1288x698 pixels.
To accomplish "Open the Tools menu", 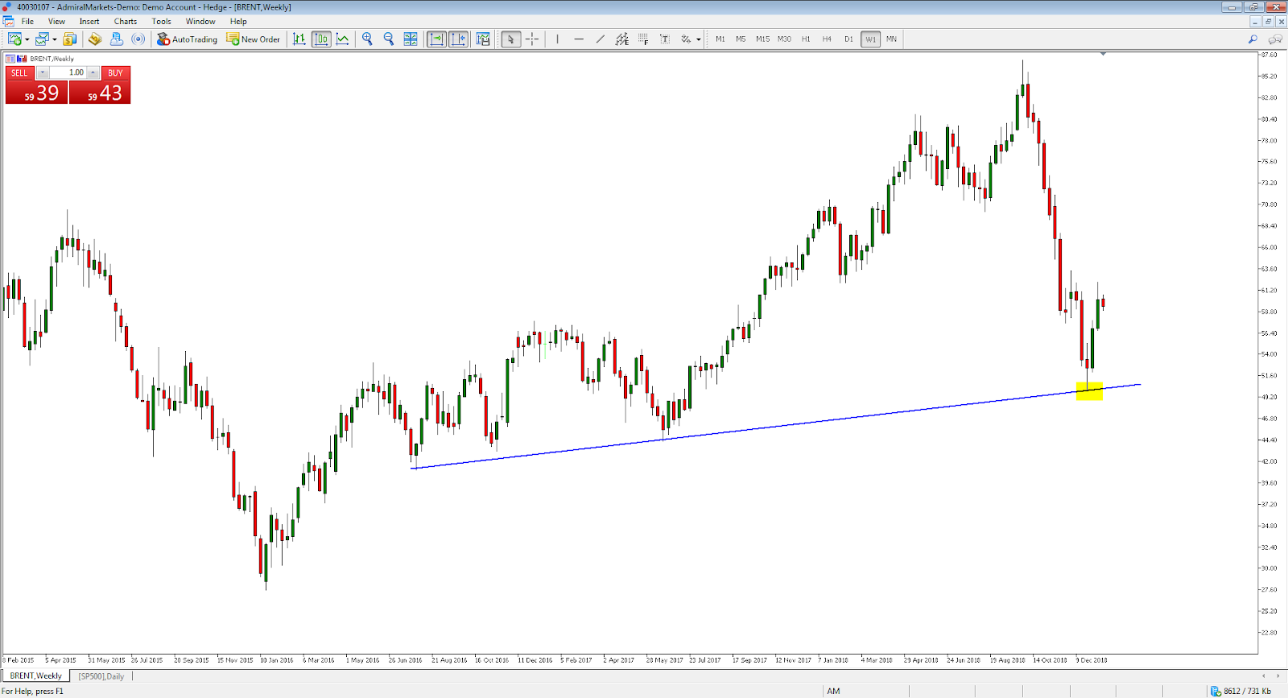I will (161, 22).
